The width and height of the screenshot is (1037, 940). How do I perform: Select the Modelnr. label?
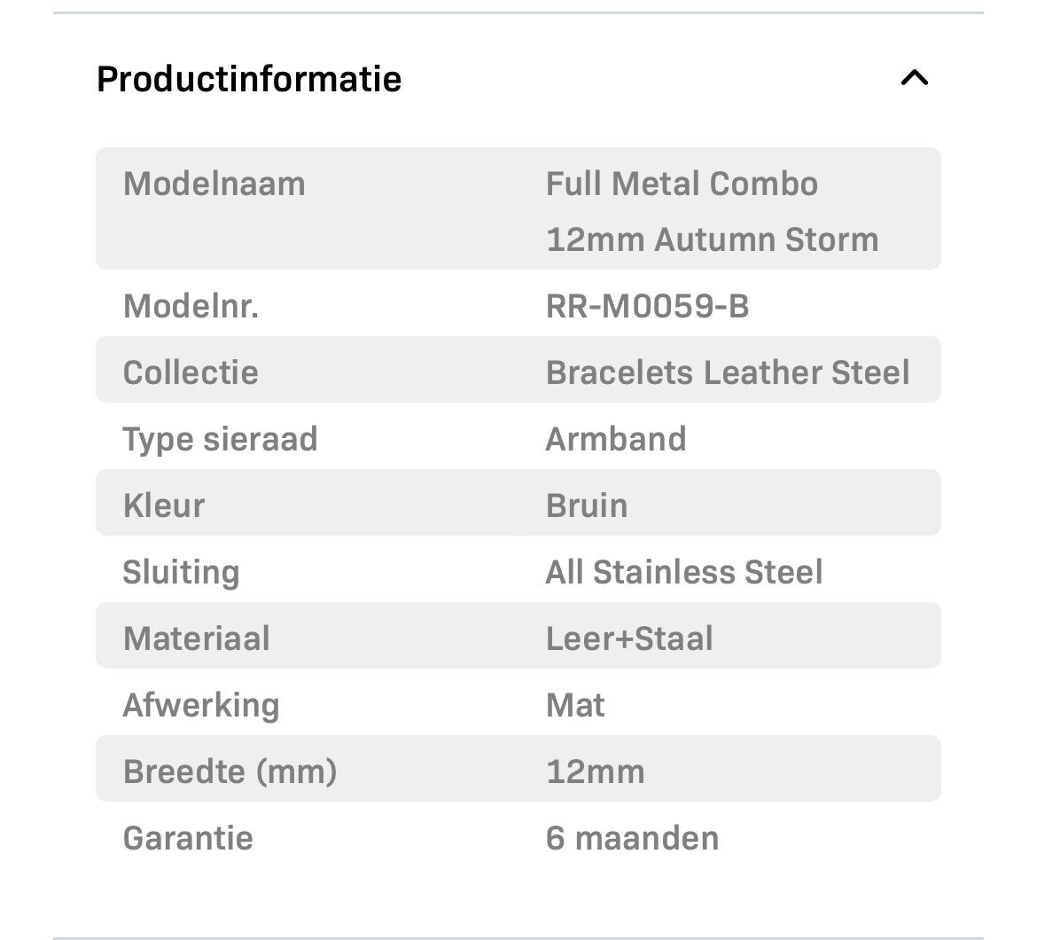191,307
